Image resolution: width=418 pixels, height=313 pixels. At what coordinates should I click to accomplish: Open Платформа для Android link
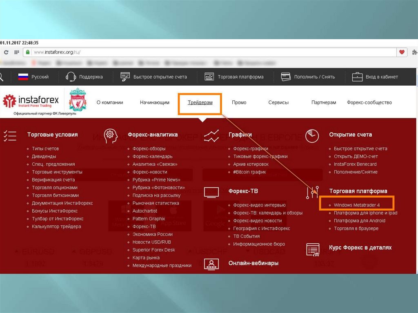point(359,220)
